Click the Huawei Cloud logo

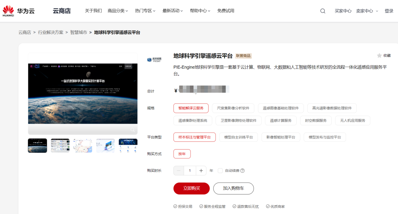coord(18,11)
